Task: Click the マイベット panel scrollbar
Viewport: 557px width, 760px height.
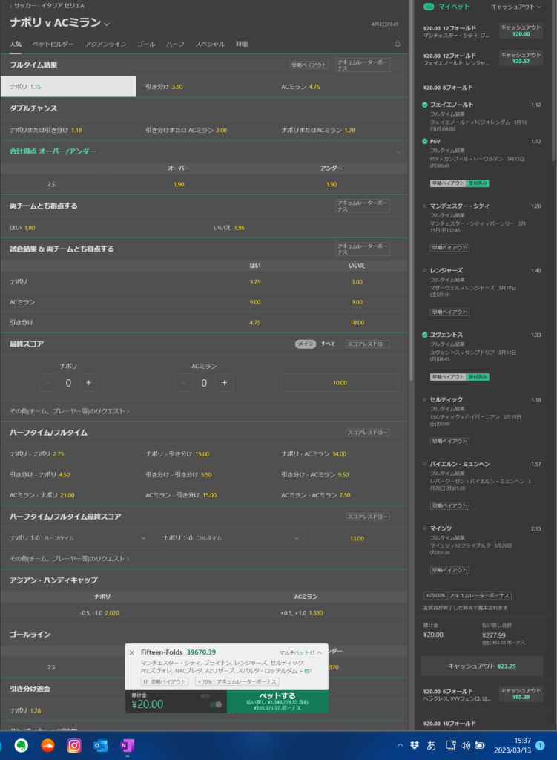Action: [x=554, y=81]
